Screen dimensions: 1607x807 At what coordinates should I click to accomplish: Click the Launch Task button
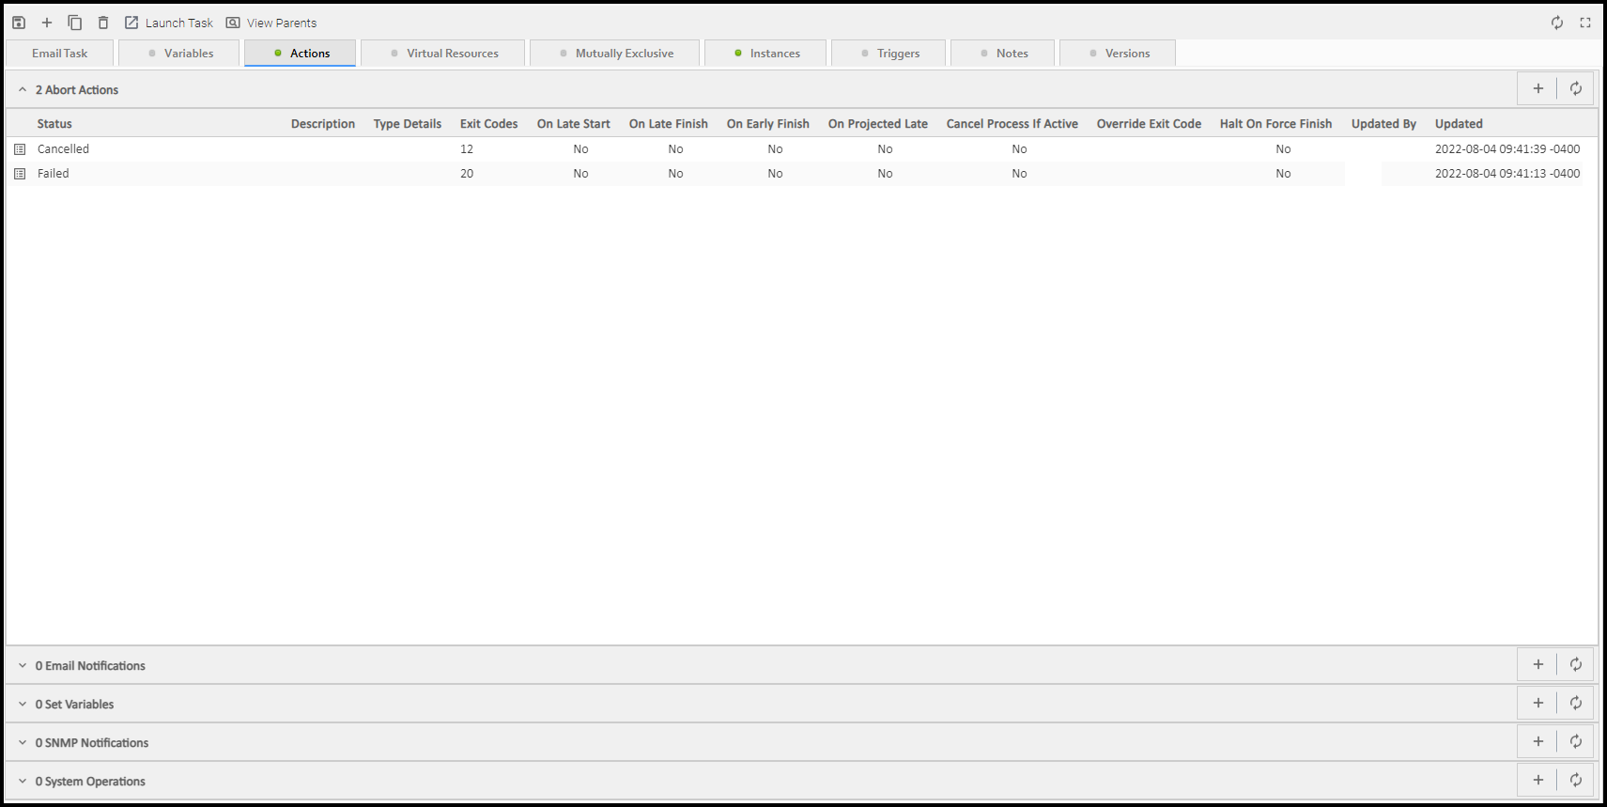[x=169, y=23]
